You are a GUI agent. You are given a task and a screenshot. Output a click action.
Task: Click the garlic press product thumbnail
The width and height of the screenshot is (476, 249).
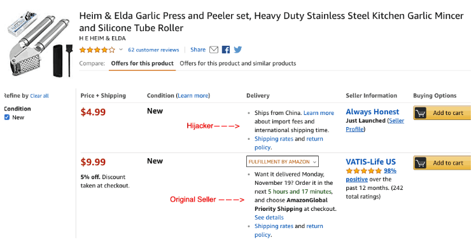tap(39, 44)
